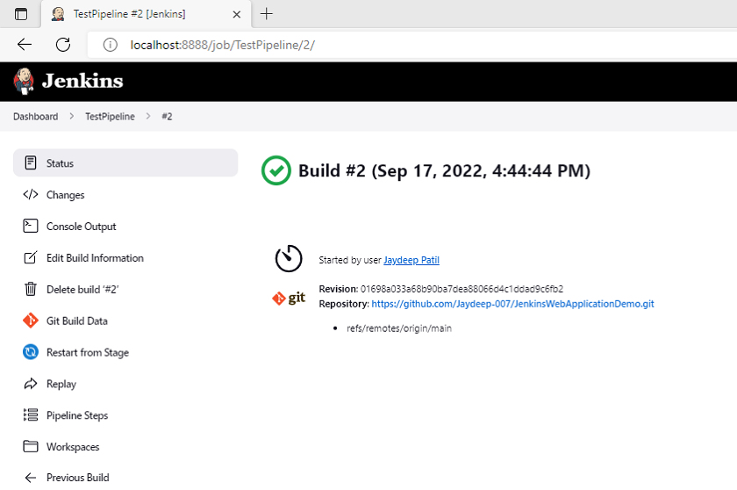
Task: Click the Build #2 heading text
Action: click(x=444, y=170)
